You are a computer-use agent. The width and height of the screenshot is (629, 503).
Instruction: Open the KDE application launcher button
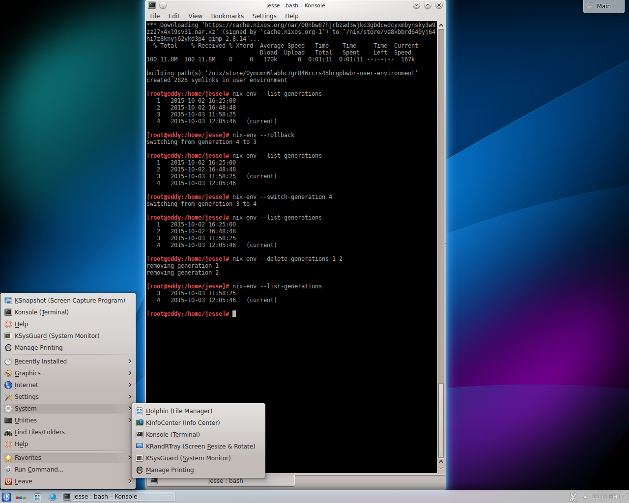(6, 497)
